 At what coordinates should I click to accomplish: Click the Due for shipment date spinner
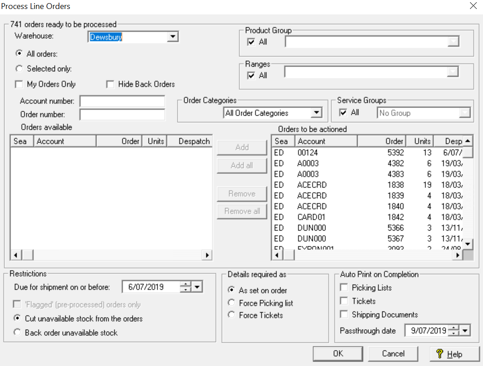[185, 287]
